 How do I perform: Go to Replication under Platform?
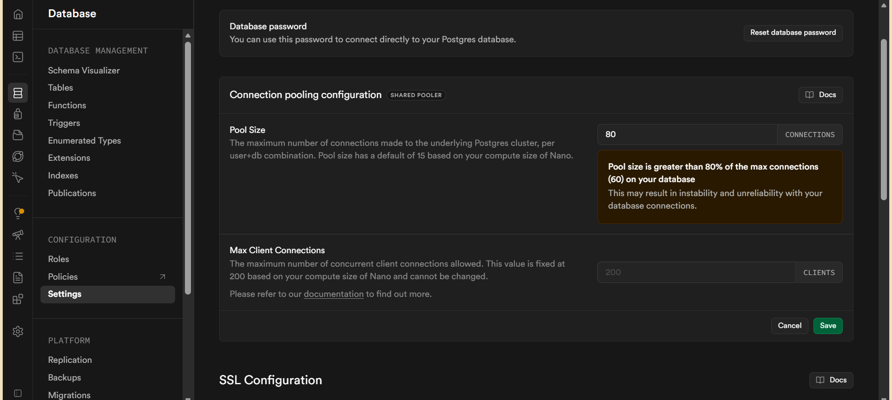click(x=70, y=360)
